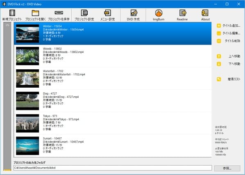Click the タイトル追加... label
Screen dimensions: 245x175
231,26
